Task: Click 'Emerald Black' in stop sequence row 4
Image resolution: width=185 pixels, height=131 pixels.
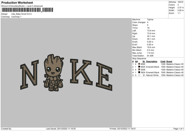Action: (x=153, y=73)
